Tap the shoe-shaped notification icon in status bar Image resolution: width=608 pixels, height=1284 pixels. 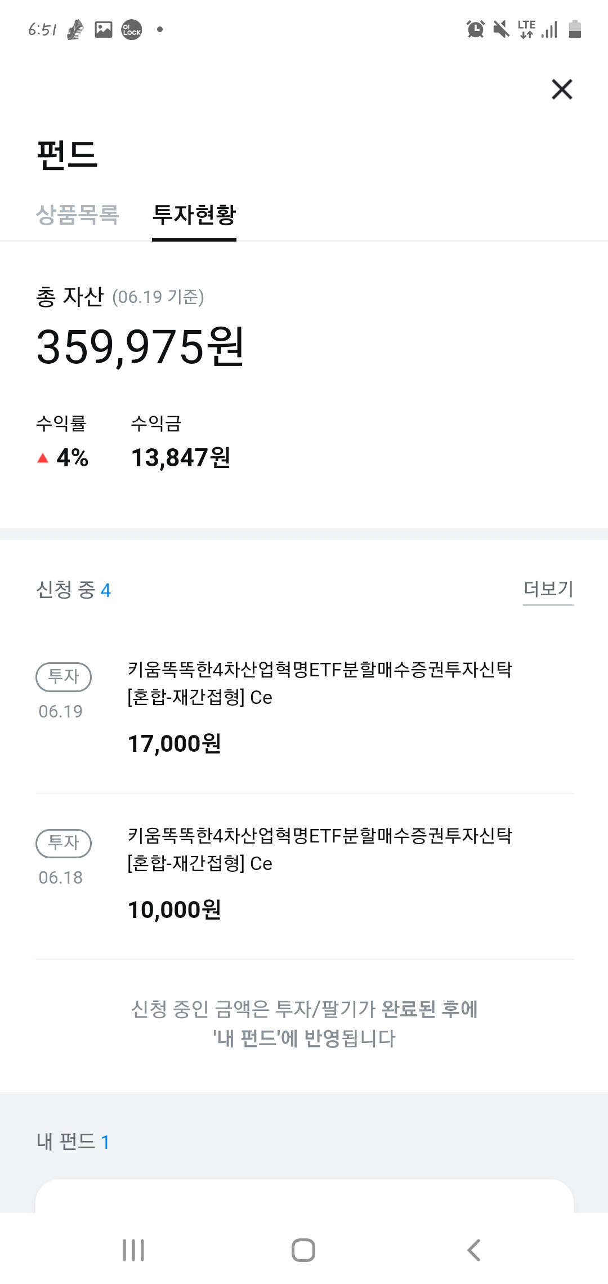point(75,29)
